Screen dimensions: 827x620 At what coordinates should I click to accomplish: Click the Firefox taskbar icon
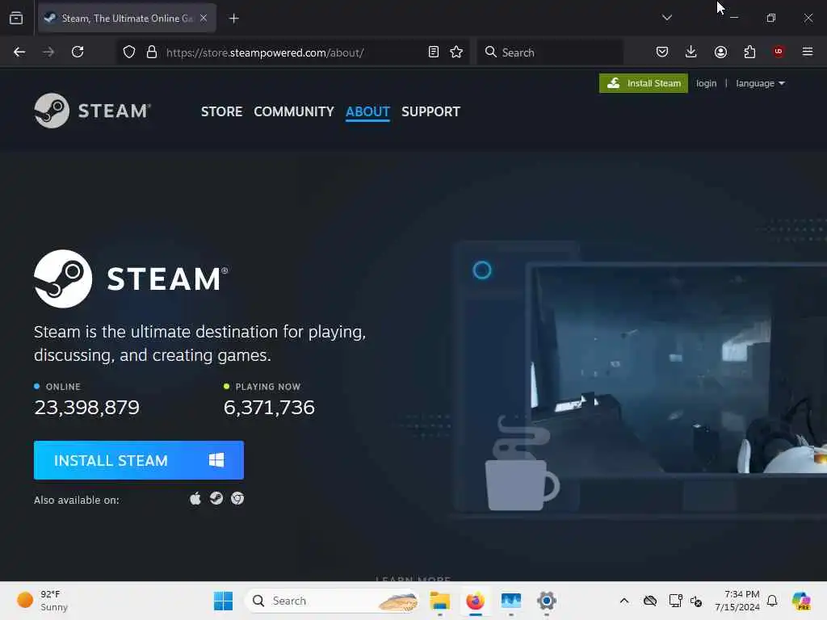coord(475,601)
